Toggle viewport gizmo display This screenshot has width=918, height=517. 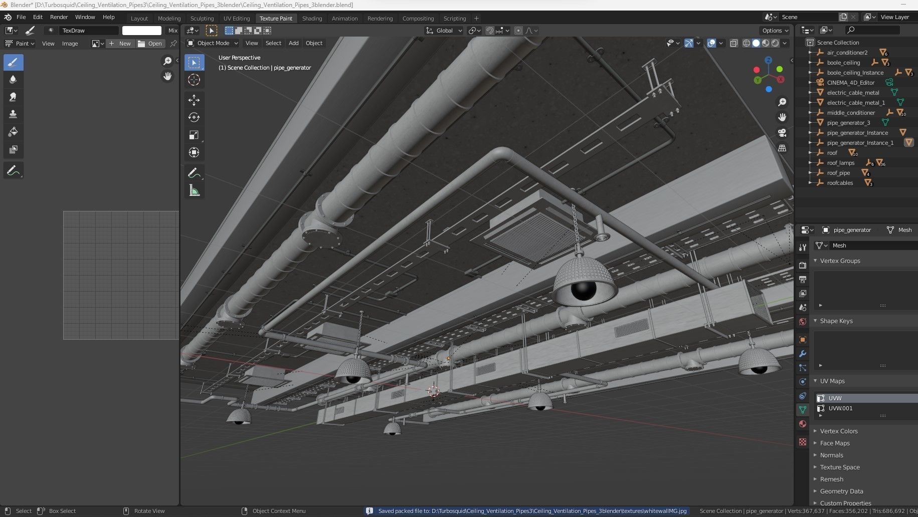[689, 43]
